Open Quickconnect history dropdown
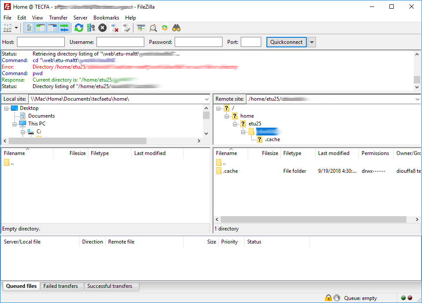 [312, 42]
